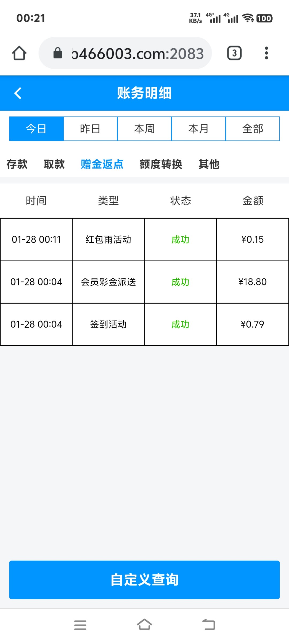Open the browser tab switcher showing 3
The height and width of the screenshot is (642, 289).
(x=234, y=53)
